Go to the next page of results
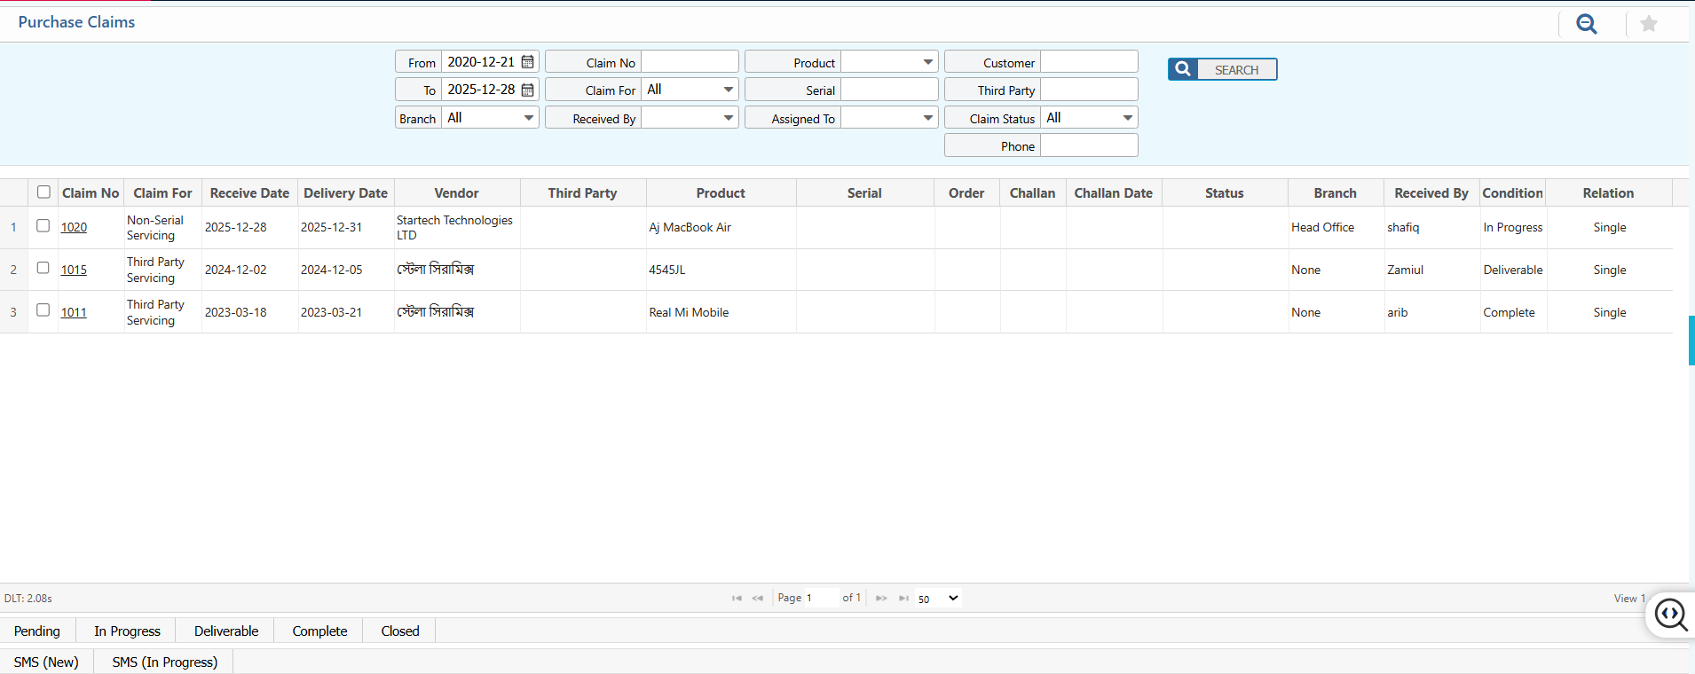The image size is (1695, 674). pyautogui.click(x=881, y=599)
